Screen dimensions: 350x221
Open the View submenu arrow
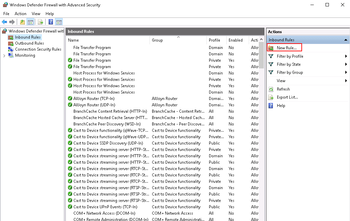(x=346, y=81)
